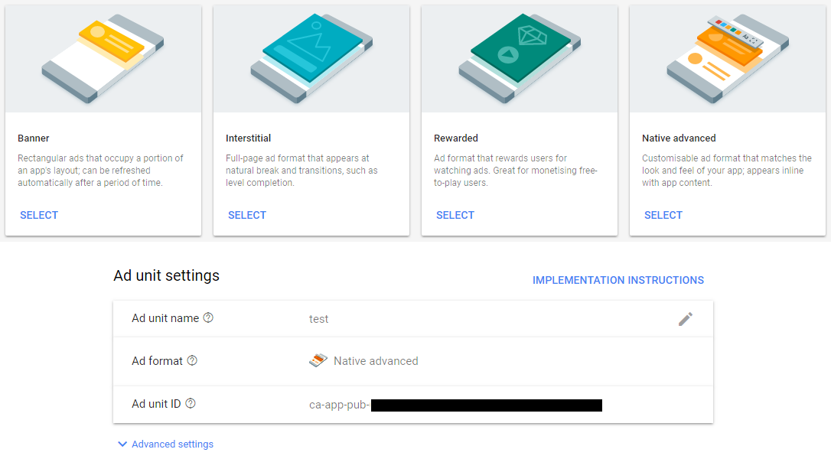Click help icon beside Ad unit ID
Image resolution: width=831 pixels, height=459 pixels.
pyautogui.click(x=191, y=403)
